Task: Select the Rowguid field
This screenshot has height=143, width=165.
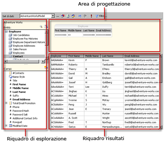Action: click(17, 122)
